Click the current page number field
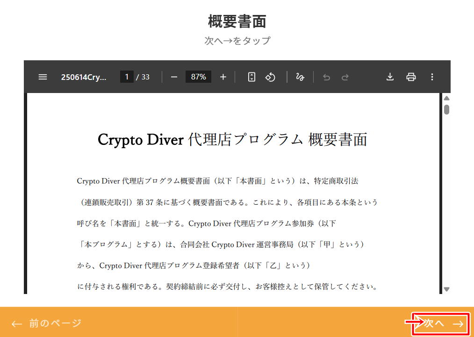 point(127,77)
